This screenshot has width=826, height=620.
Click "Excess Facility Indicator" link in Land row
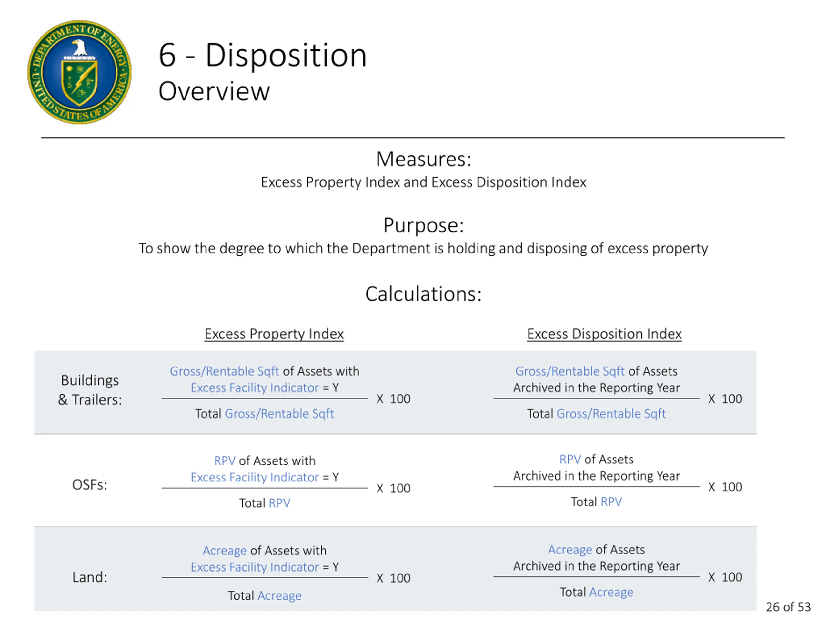pyautogui.click(x=255, y=567)
